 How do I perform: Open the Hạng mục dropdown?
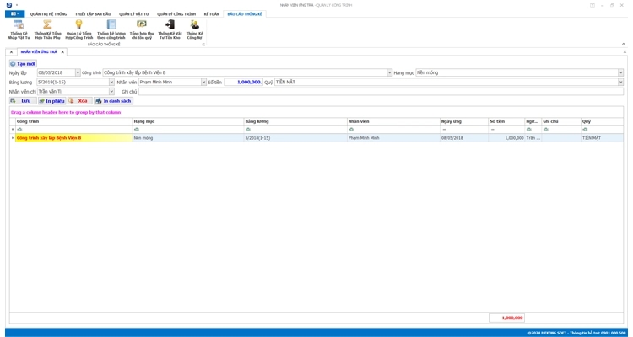coord(620,73)
